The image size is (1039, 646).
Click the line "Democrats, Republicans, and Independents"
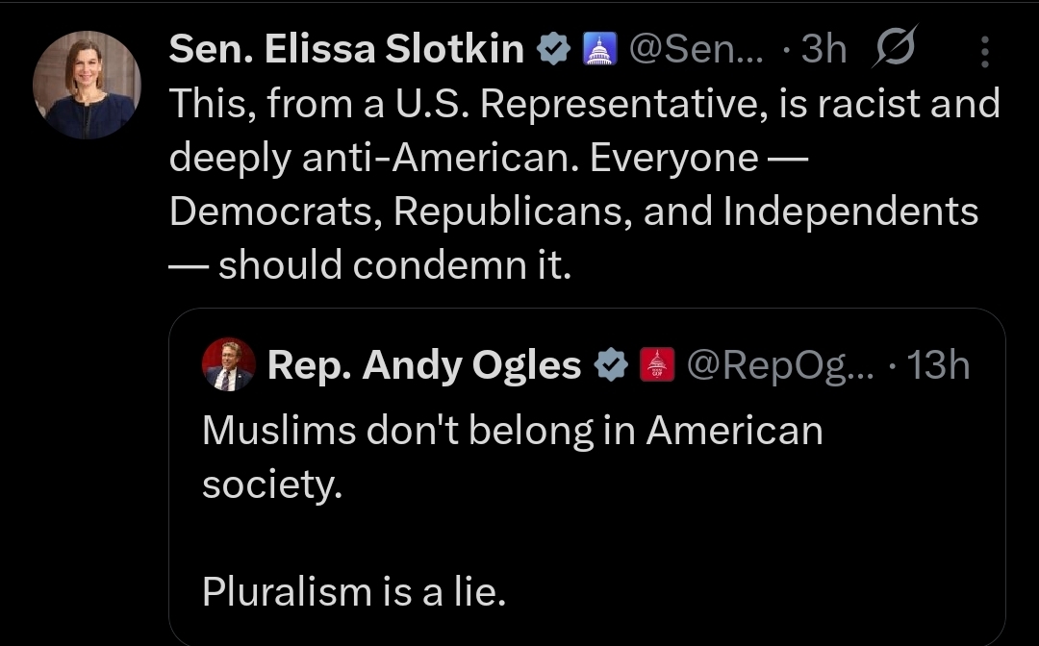coord(573,211)
